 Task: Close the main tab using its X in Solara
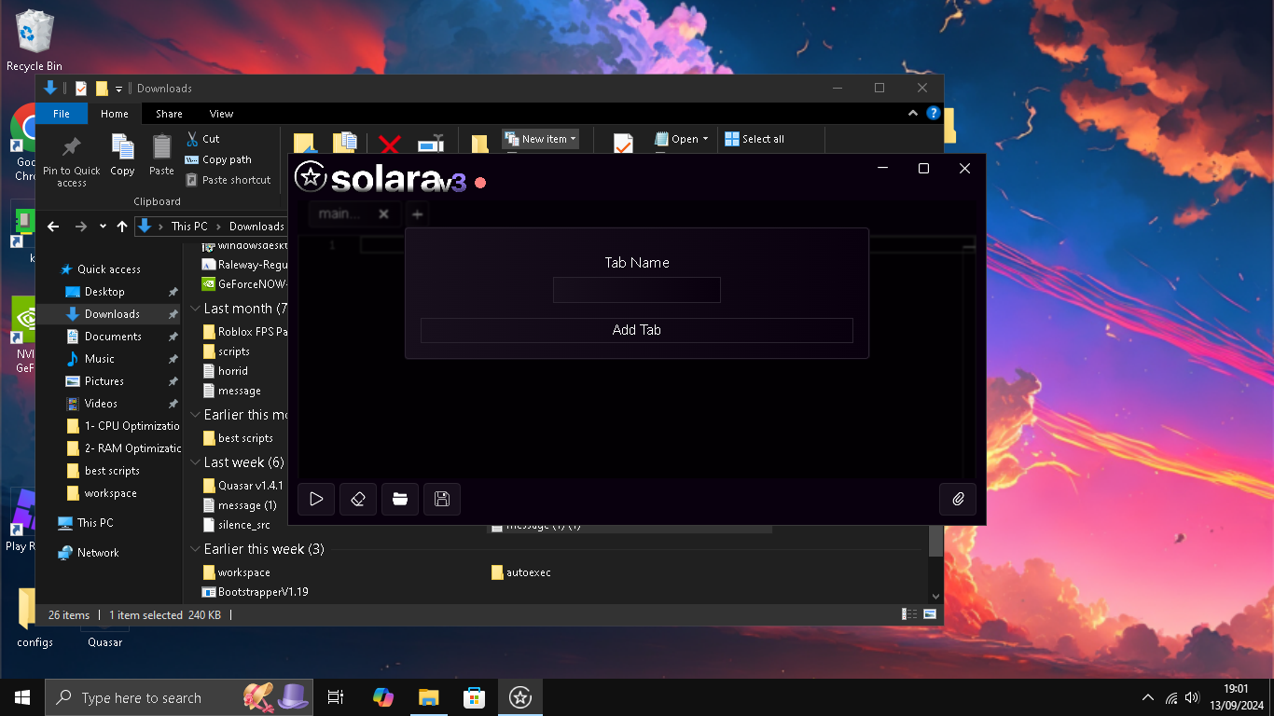click(383, 214)
